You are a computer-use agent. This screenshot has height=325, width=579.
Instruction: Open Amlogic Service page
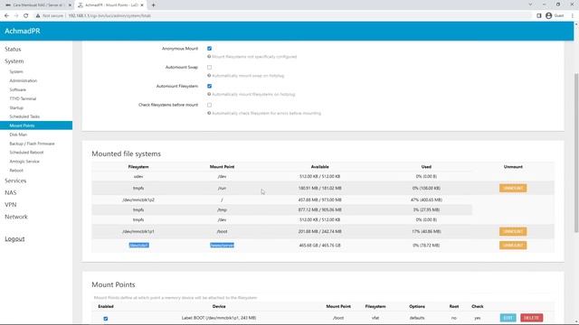pyautogui.click(x=24, y=162)
